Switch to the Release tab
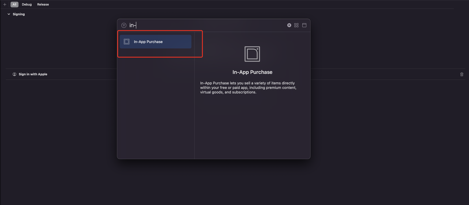The width and height of the screenshot is (469, 205). click(x=43, y=4)
